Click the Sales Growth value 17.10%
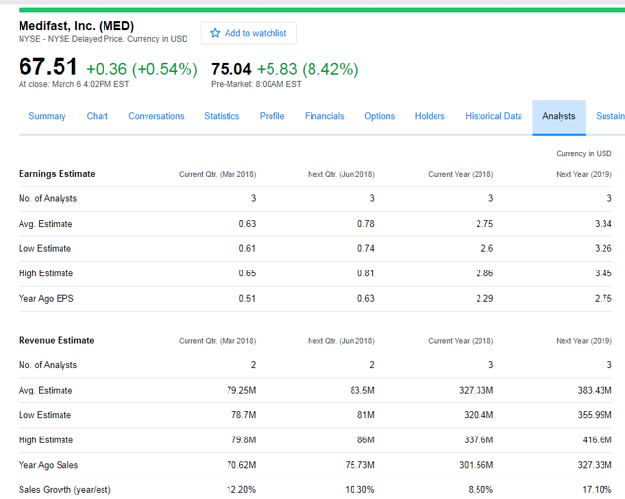Screen dimensions: 625x499 [x=597, y=490]
